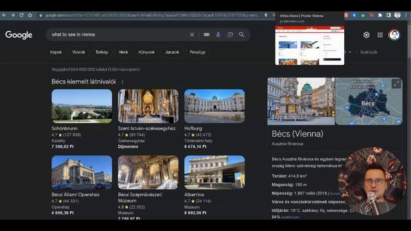
Task: Click the Hofburg title link
Action: pos(193,128)
